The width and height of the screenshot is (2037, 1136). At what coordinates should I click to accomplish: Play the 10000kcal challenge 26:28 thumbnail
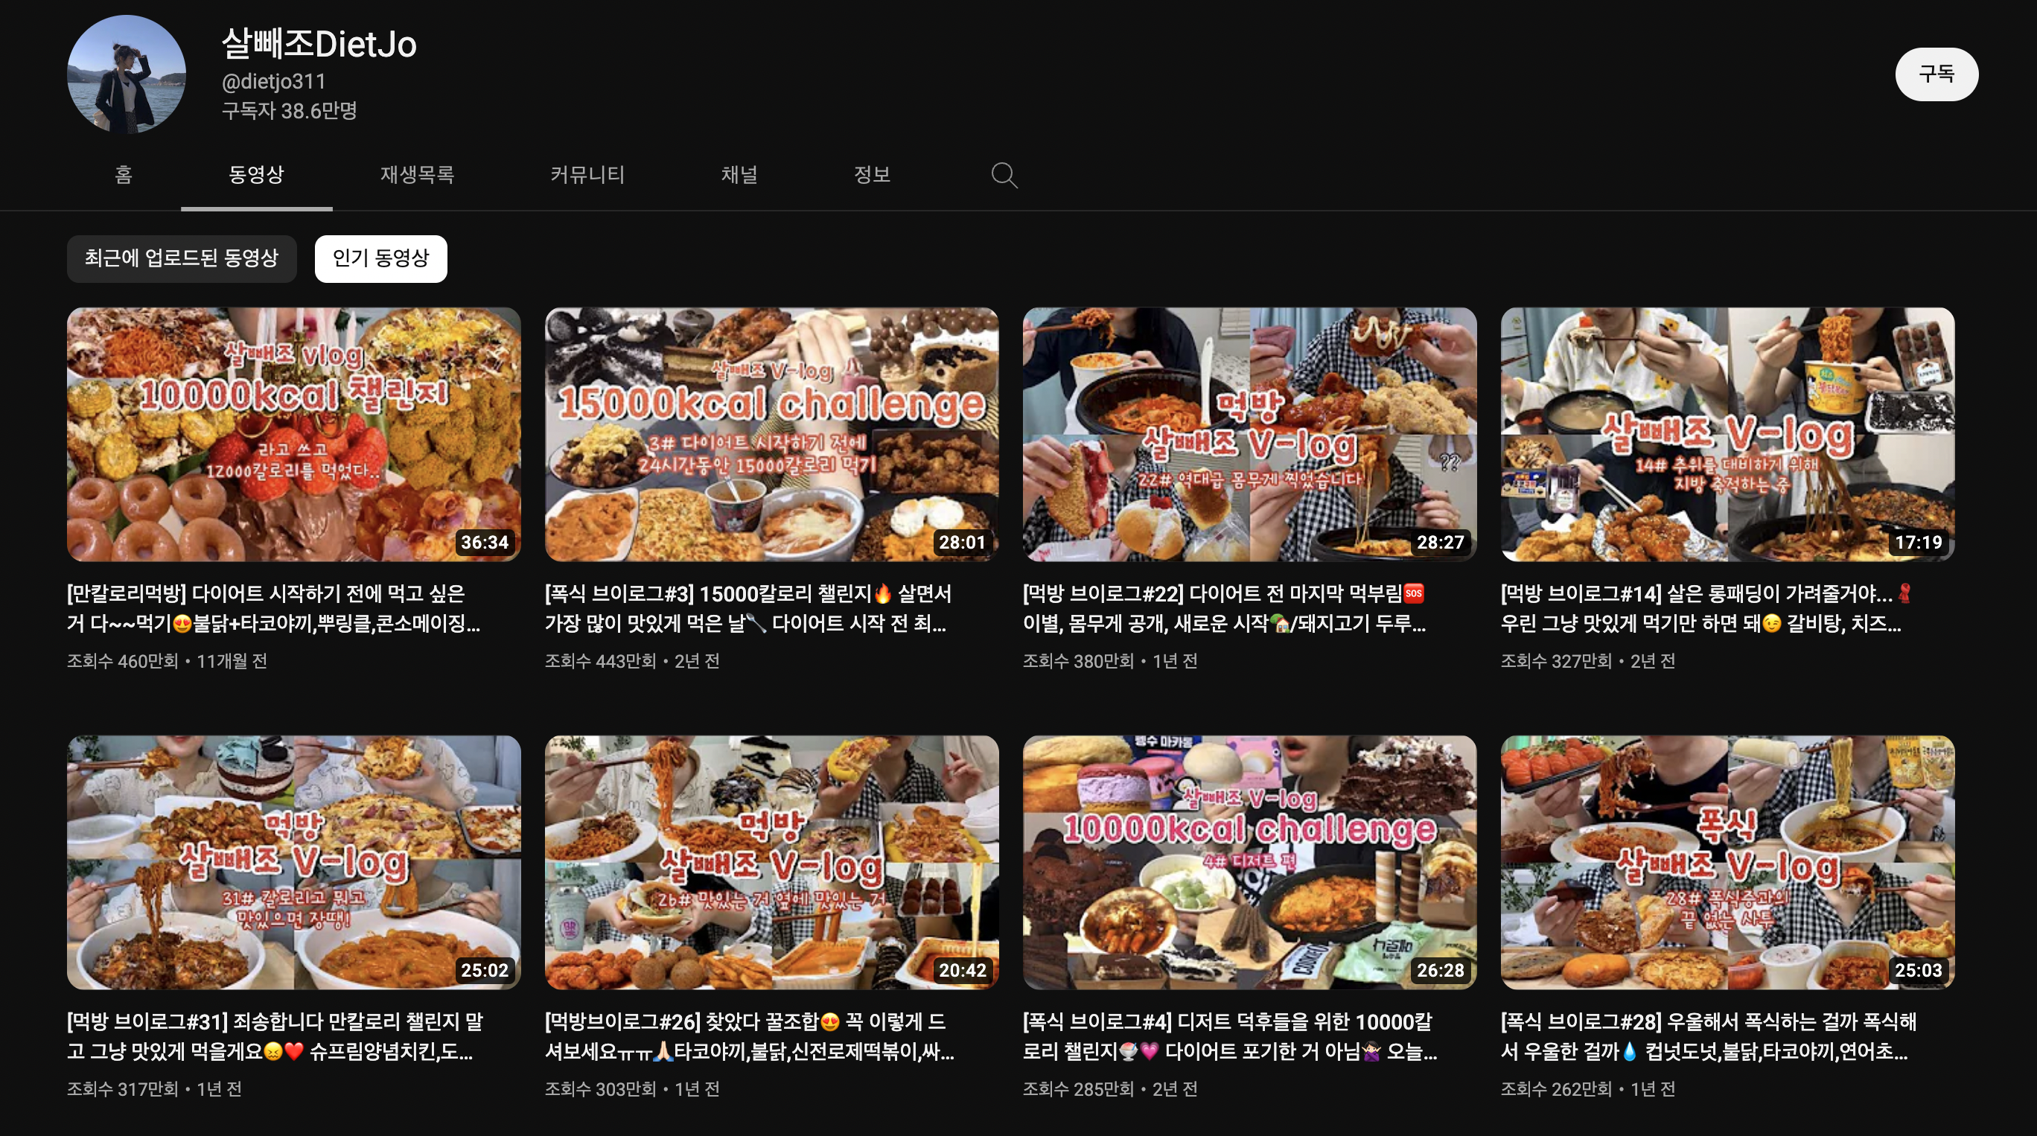[x=1249, y=862]
